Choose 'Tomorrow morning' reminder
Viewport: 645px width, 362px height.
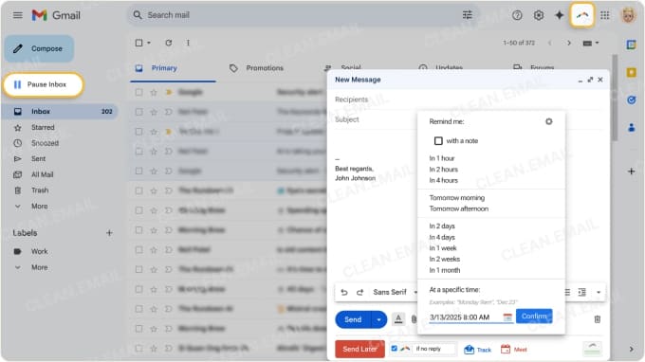456,198
